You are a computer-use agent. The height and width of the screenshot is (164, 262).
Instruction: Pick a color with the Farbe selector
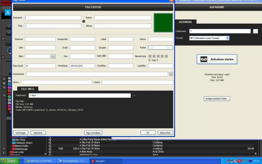pos(160,48)
